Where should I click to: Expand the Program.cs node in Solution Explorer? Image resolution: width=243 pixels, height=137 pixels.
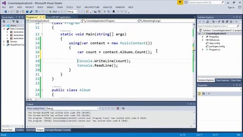coord(202,49)
